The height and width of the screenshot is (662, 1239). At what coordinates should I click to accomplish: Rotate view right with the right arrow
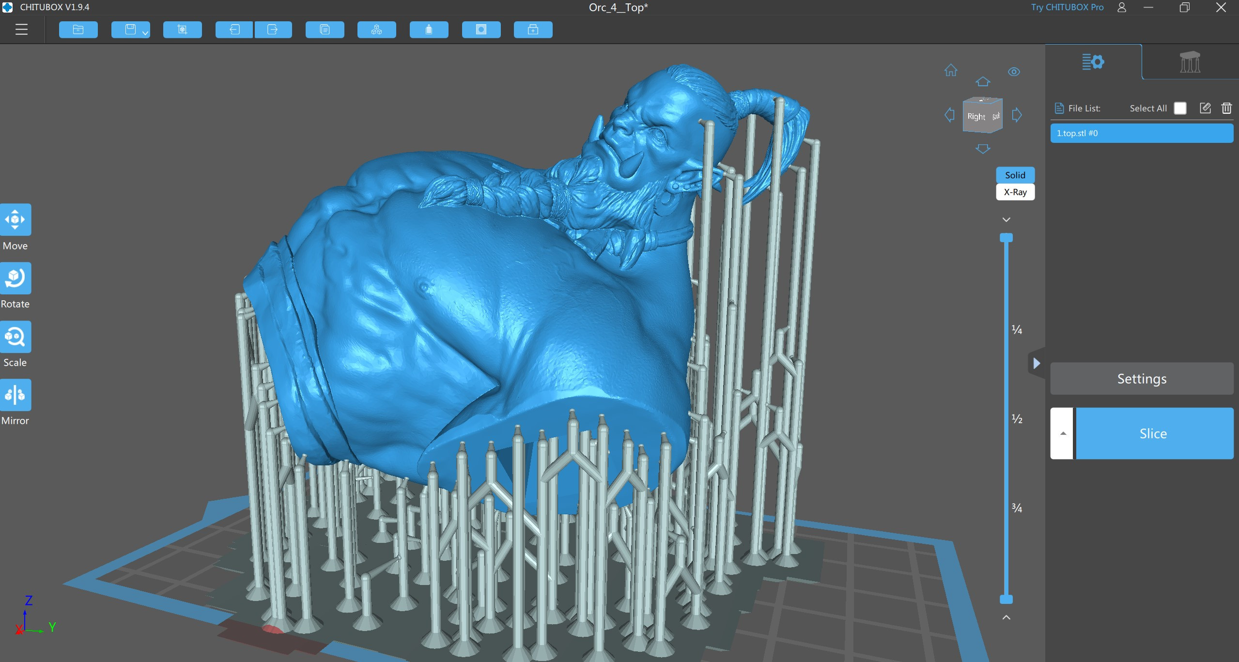[1017, 115]
